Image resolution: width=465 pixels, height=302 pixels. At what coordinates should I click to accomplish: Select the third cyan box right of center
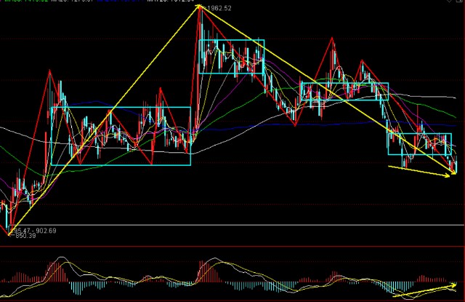pos(344,91)
